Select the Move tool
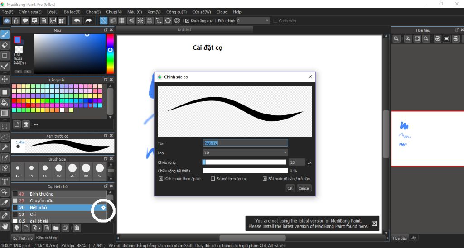 coord(5,79)
